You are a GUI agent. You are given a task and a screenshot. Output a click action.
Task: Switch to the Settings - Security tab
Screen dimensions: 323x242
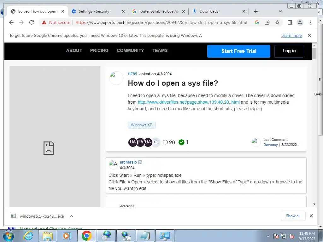click(94, 11)
